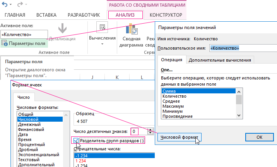Choose Денежный number format
The height and width of the screenshot is (167, 277).
tap(40, 124)
